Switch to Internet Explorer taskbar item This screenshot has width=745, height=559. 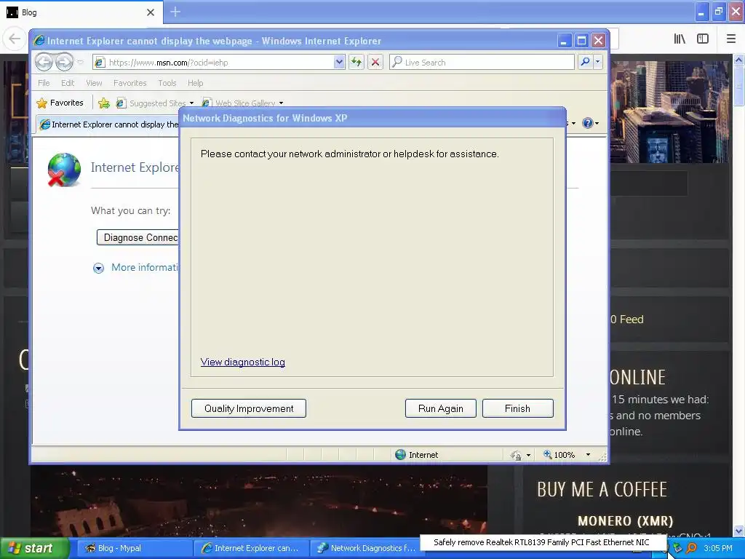251,548
